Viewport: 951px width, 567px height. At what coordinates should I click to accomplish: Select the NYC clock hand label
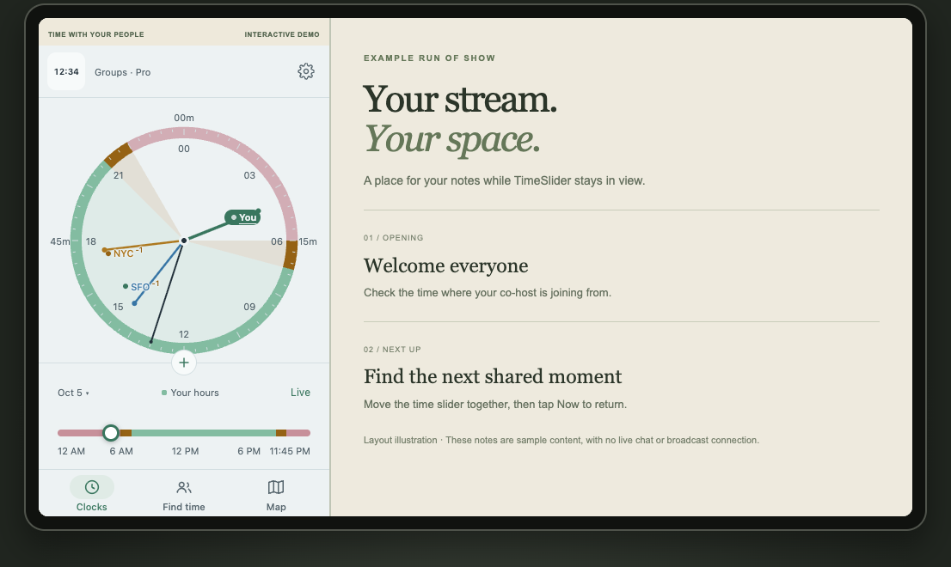(x=124, y=253)
